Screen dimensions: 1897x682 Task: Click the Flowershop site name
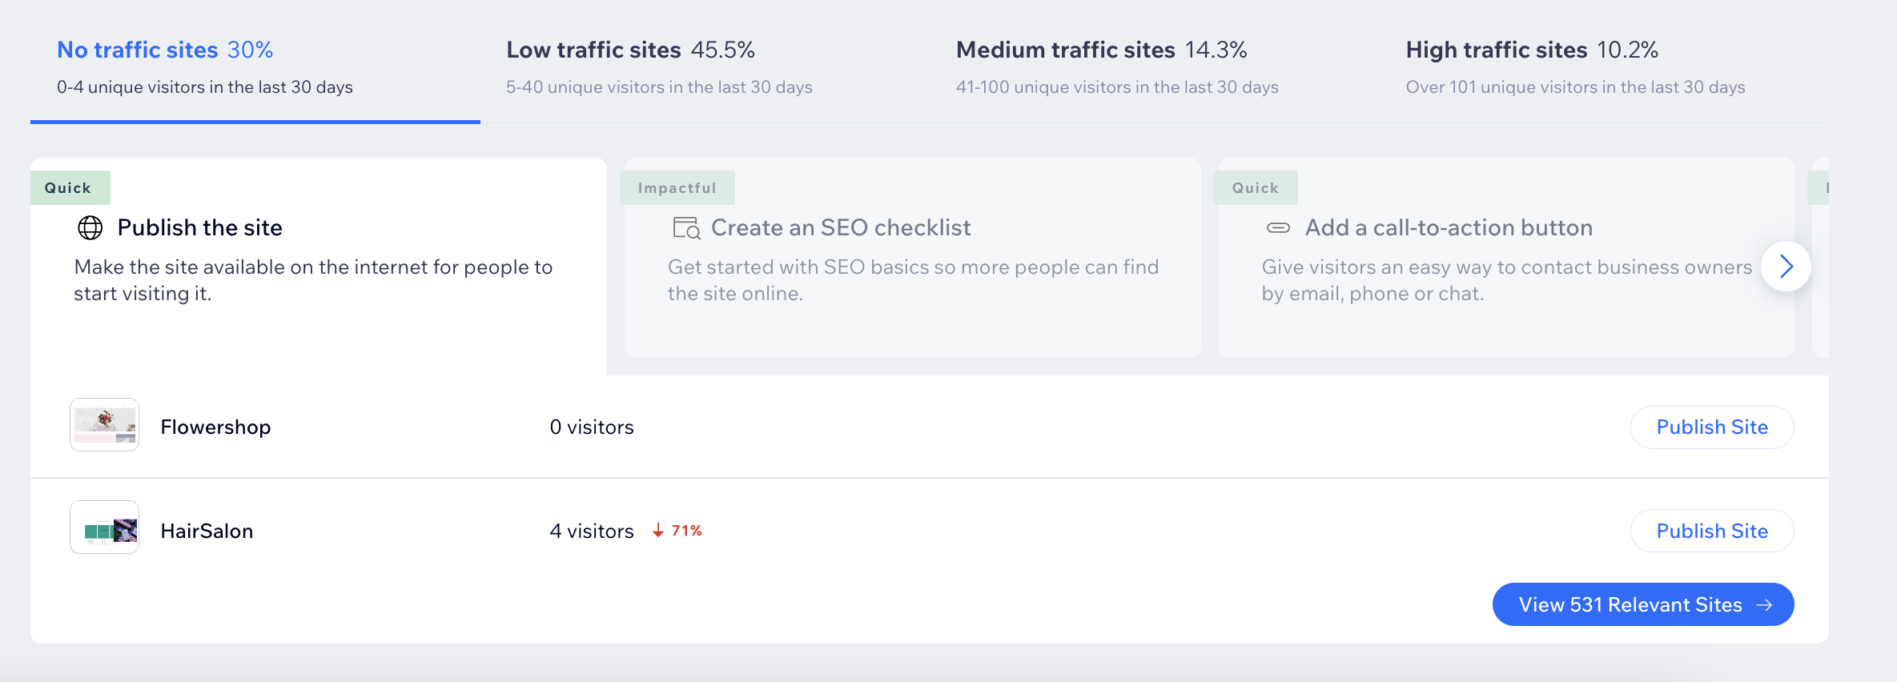click(215, 427)
